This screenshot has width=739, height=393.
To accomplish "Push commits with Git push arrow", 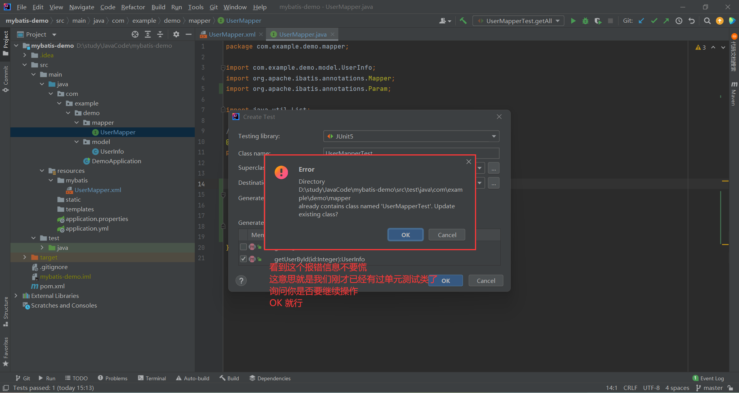I will (x=666, y=21).
